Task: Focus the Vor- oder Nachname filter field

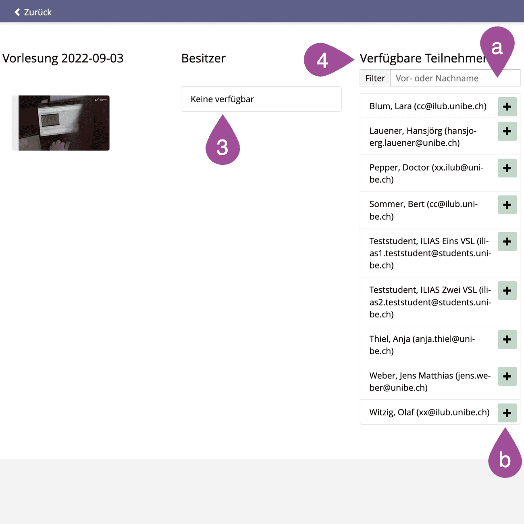Action: coord(443,78)
